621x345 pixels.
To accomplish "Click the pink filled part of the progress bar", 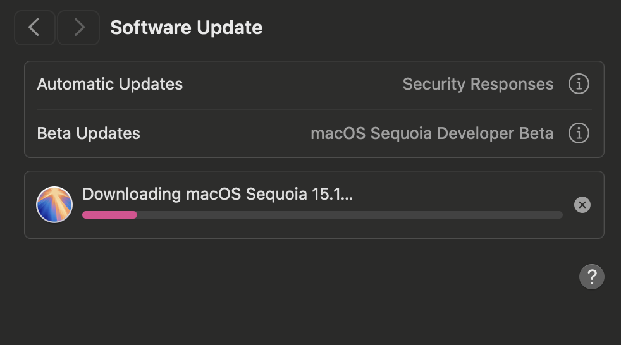I will [x=109, y=215].
